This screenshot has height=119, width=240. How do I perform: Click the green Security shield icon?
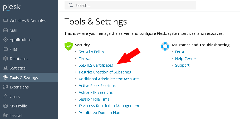tap(69, 46)
